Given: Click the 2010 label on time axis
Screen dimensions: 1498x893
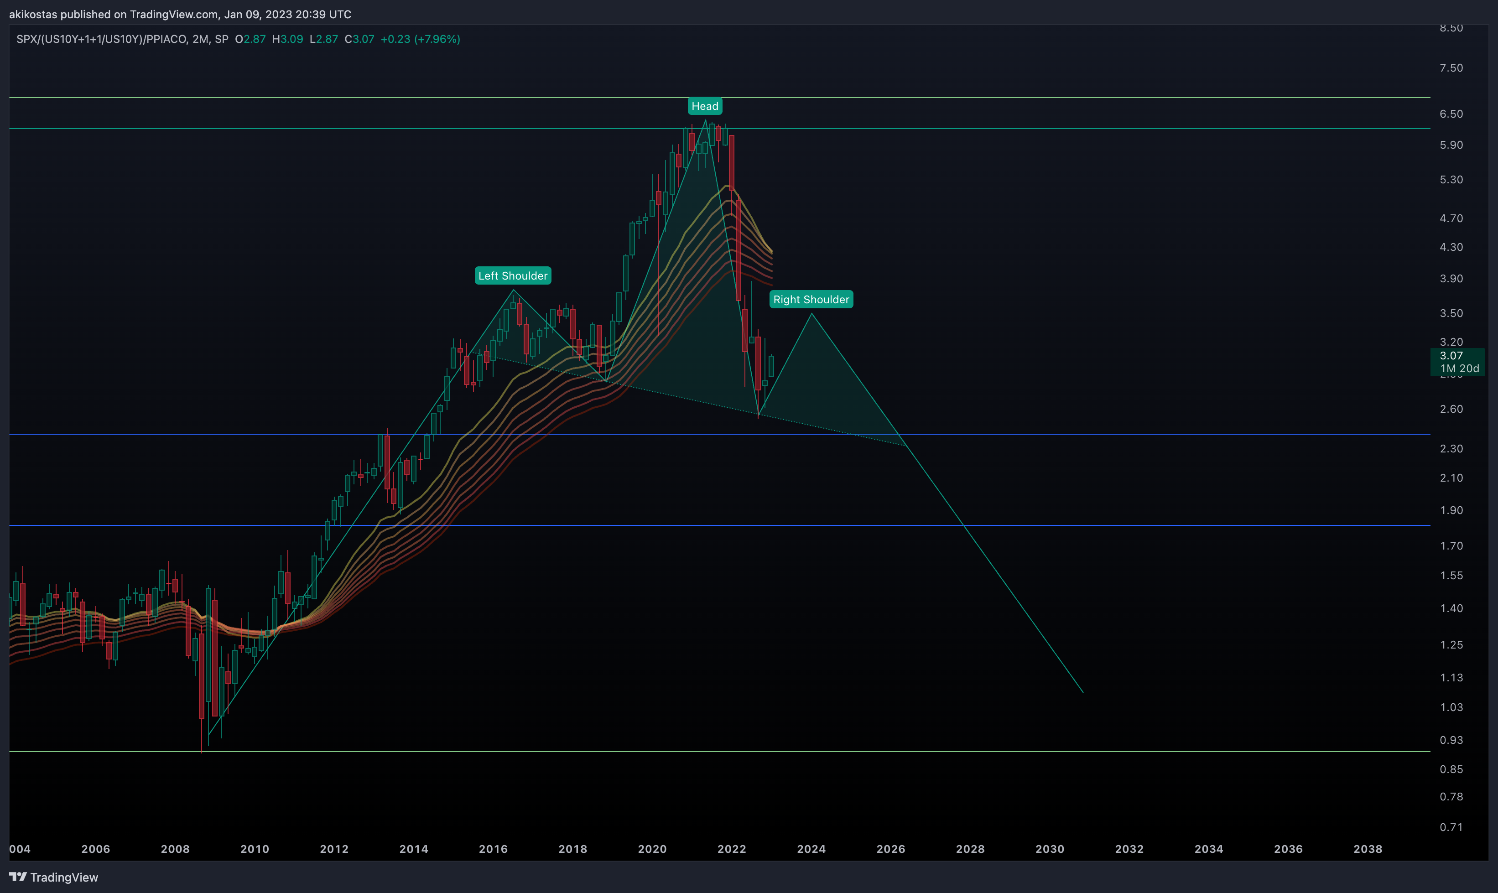Looking at the screenshot, I should pos(255,848).
